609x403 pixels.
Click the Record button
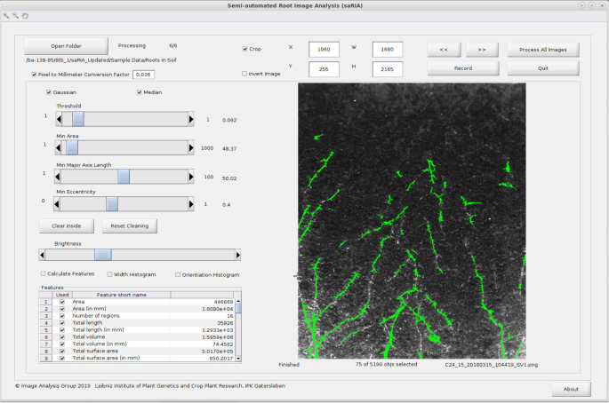tap(463, 68)
